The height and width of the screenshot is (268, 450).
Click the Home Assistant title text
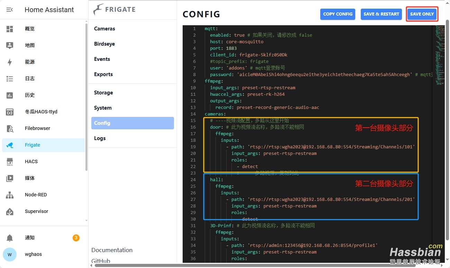[49, 10]
